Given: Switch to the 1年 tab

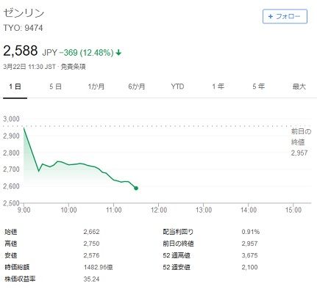Looking at the screenshot, I should 218,87.
